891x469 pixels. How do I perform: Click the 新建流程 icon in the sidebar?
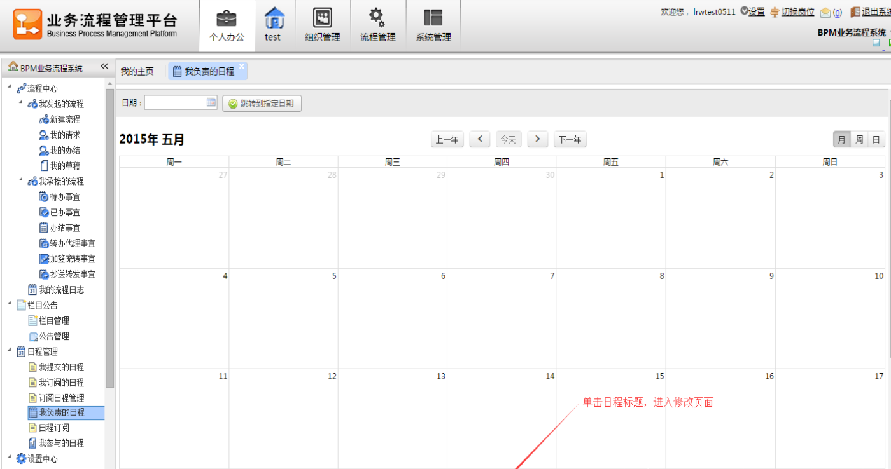(x=44, y=119)
